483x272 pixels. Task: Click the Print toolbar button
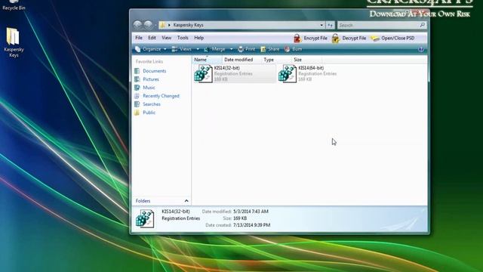[x=247, y=49]
